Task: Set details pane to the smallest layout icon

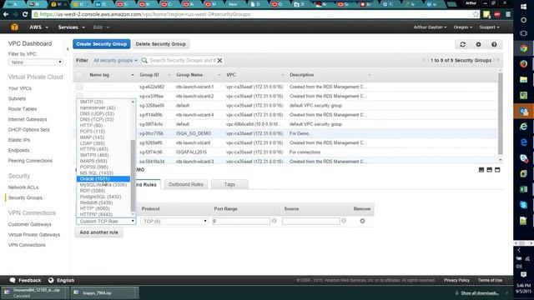Action: (481, 170)
